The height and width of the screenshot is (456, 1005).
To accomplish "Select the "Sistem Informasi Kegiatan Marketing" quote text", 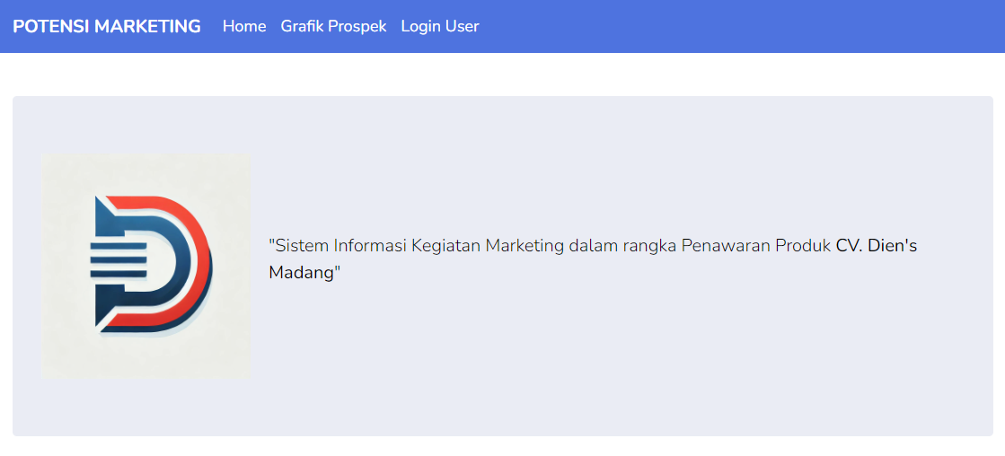I will [x=593, y=259].
